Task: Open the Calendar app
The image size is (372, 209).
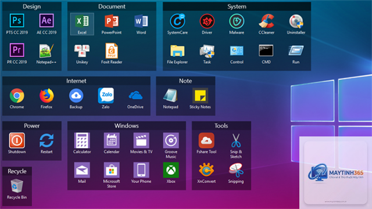Action: (x=112, y=140)
